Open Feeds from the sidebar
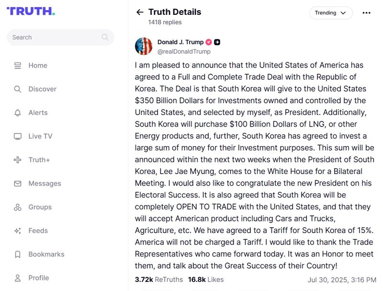Viewport: 383px width, 291px height. pos(38,231)
